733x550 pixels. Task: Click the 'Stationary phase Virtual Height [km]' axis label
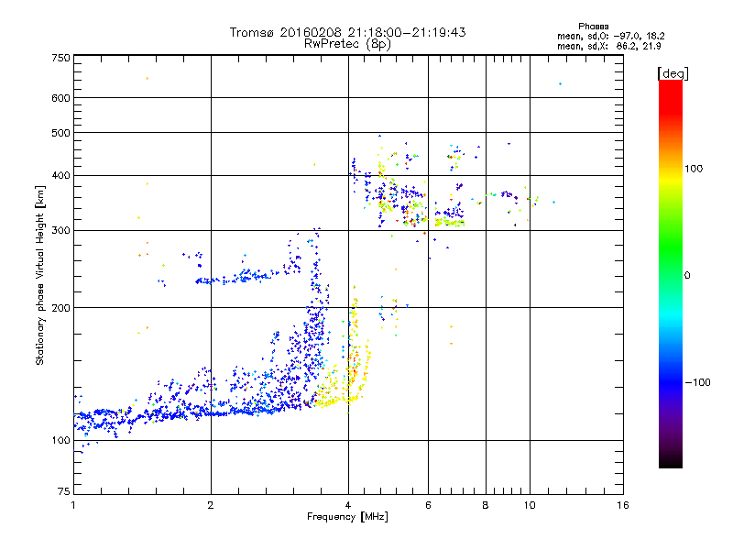click(40, 275)
